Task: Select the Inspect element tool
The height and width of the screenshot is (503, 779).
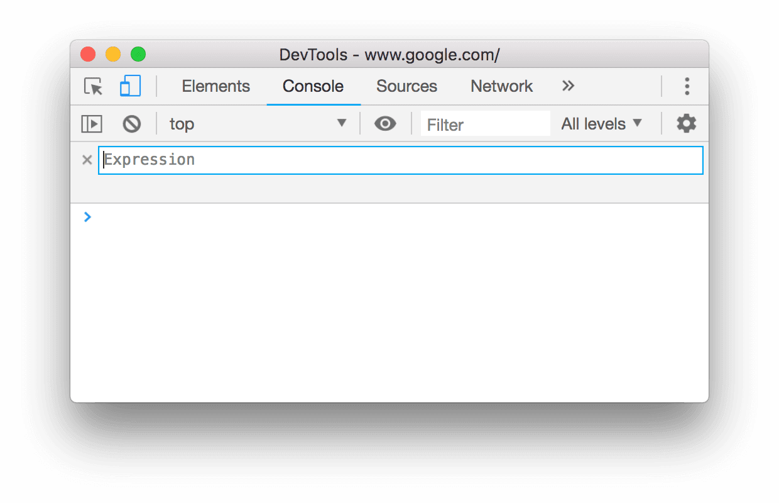Action: [92, 86]
